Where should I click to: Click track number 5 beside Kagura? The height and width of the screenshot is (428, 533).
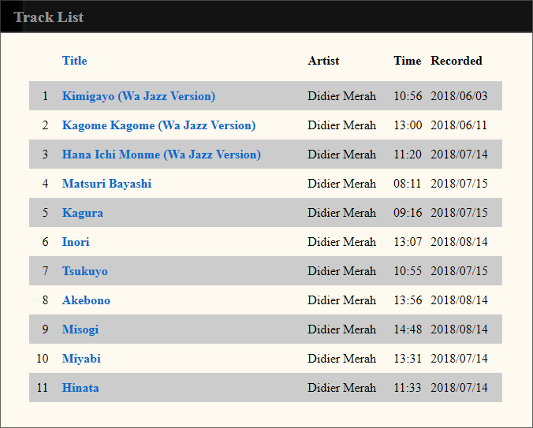45,213
